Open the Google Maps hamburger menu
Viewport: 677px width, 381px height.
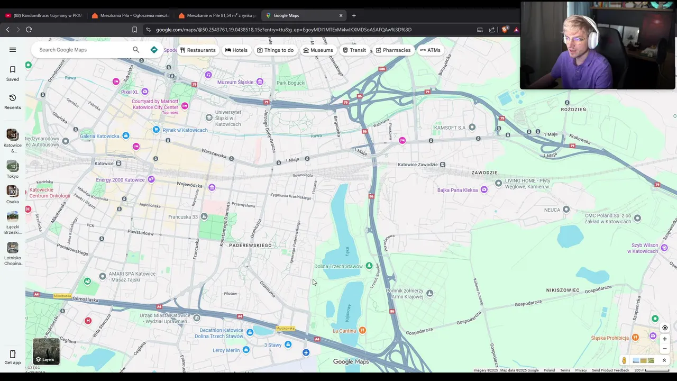13,50
